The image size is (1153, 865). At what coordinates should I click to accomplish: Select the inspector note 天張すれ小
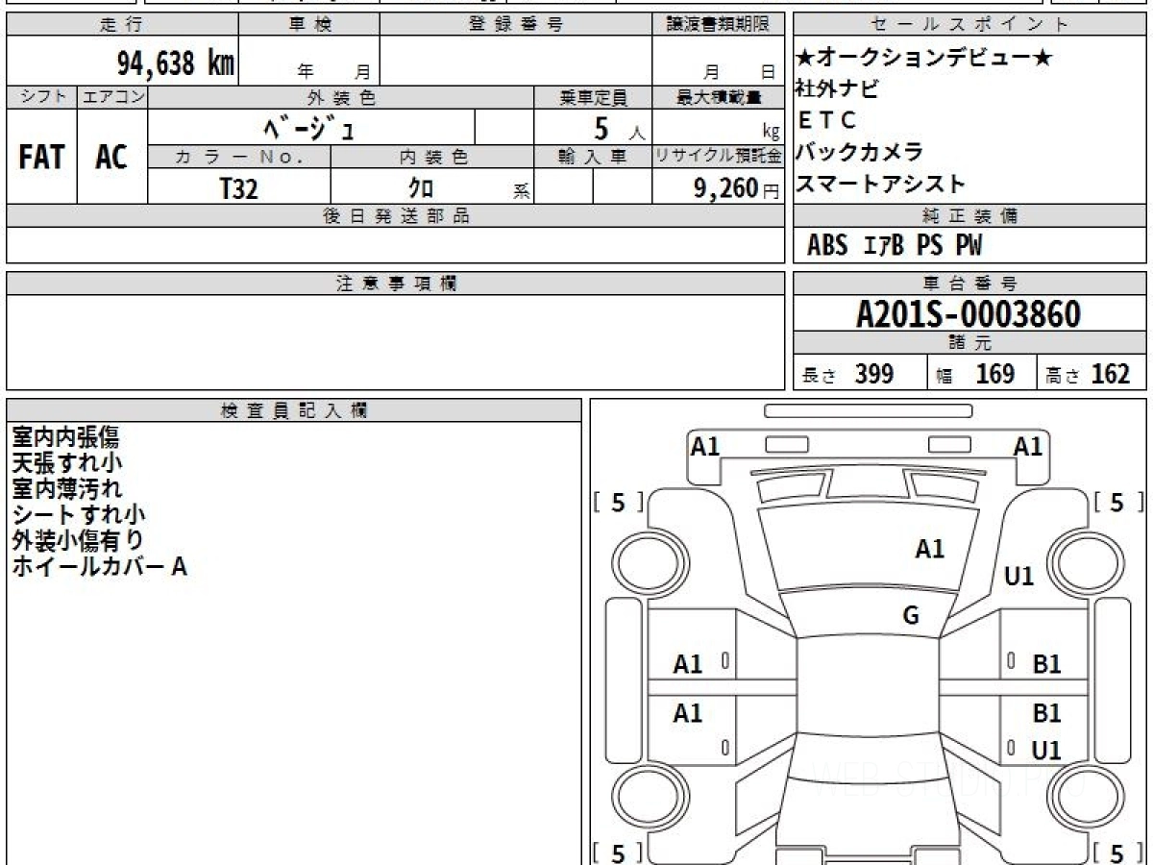[67, 463]
